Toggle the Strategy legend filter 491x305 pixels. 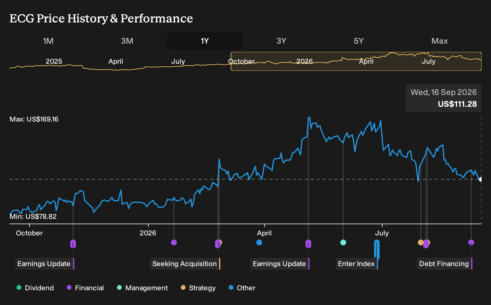pos(198,288)
